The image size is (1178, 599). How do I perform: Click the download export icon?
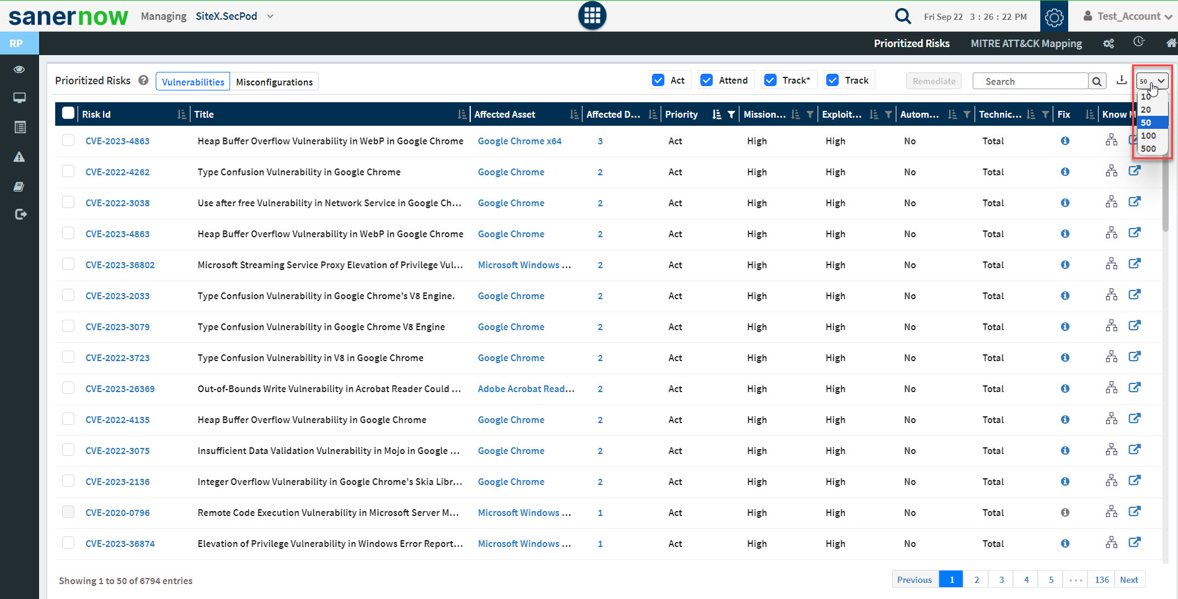[1122, 80]
